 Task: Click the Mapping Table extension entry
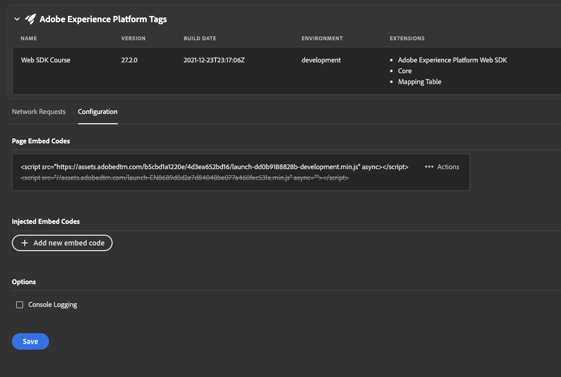419,81
